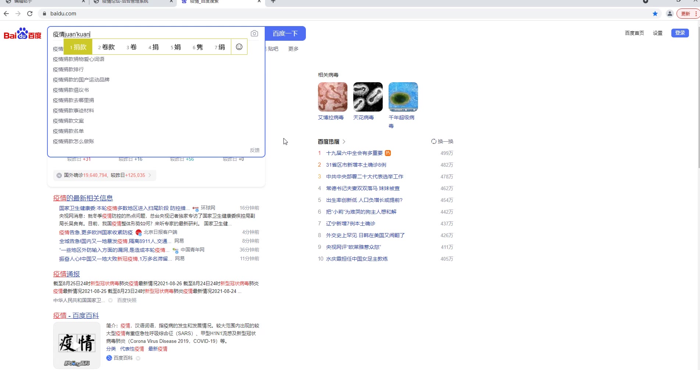Open the 最新疫情 sub-link
This screenshot has height=370, width=700.
click(158, 349)
